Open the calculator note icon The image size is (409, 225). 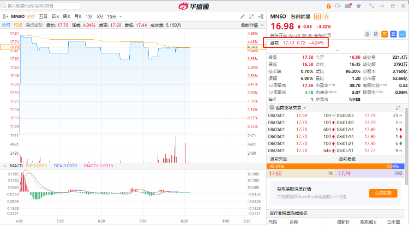click(376, 34)
